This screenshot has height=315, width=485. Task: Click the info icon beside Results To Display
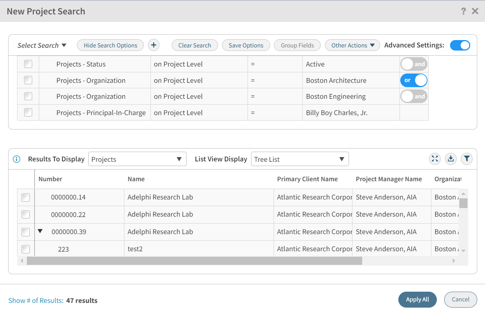16,159
